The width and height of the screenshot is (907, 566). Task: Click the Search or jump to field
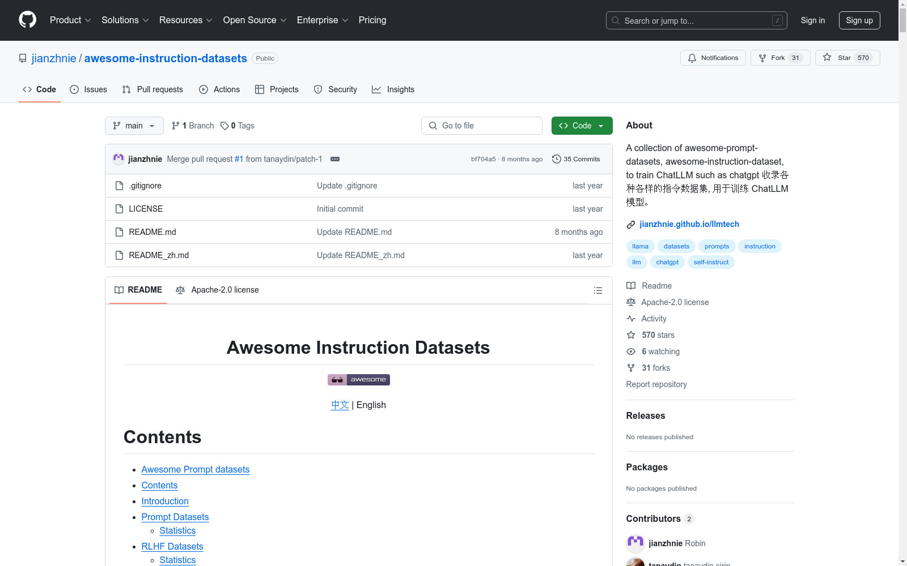click(697, 20)
